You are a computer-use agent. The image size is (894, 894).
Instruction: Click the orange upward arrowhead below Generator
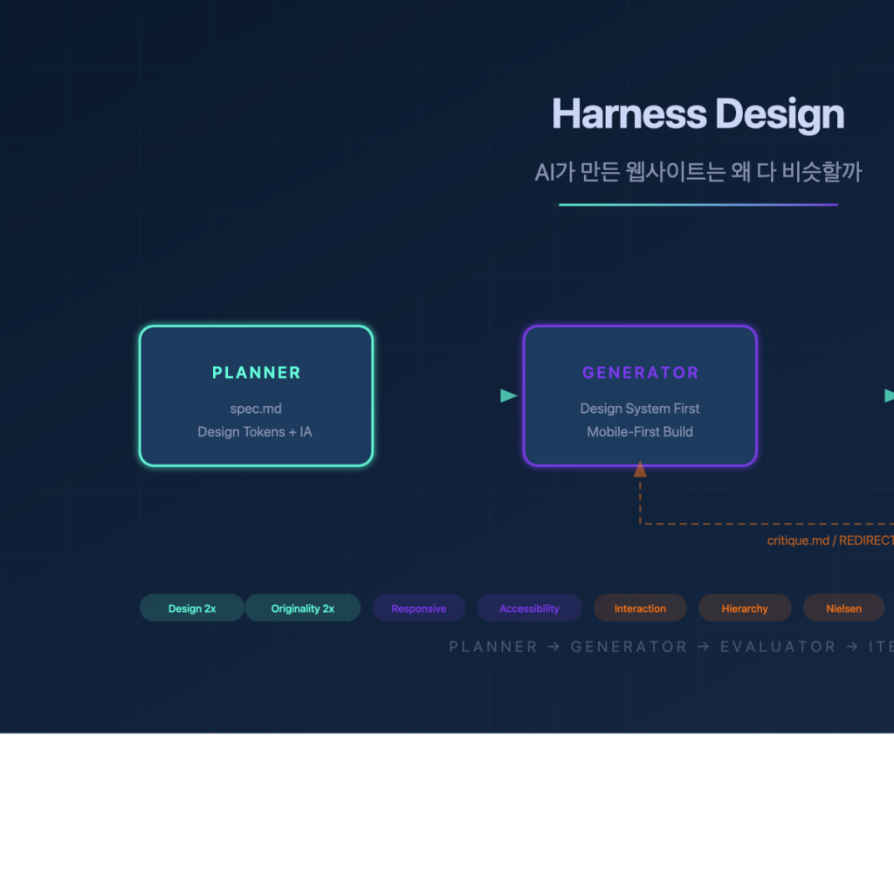pos(640,470)
